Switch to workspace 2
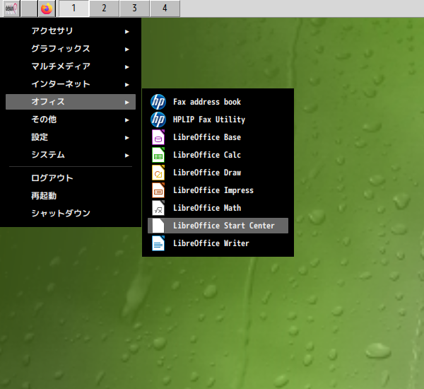This screenshot has width=424, height=389. pos(104,8)
